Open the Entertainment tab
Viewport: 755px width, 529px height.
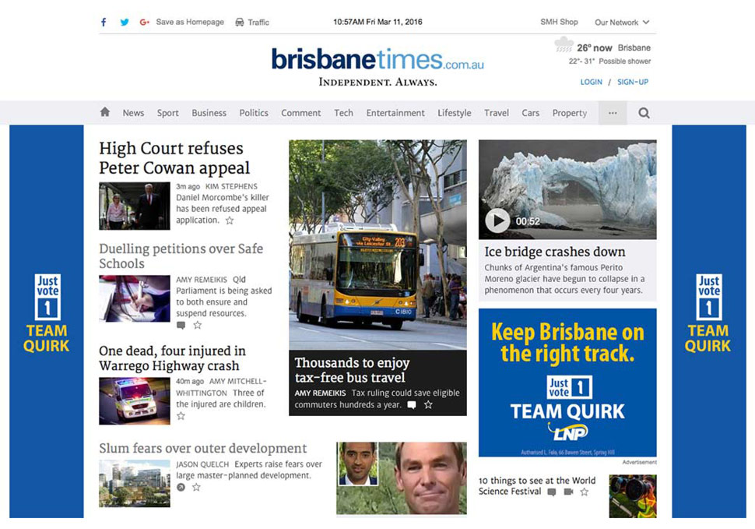click(x=395, y=112)
